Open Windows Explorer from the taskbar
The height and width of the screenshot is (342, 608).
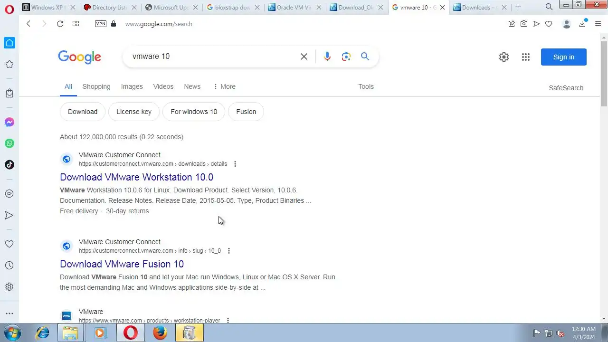[x=70, y=333]
